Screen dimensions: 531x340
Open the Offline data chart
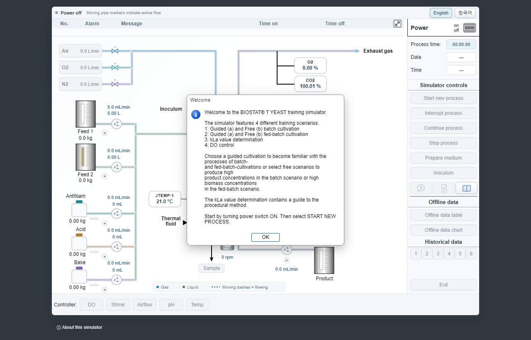click(443, 230)
